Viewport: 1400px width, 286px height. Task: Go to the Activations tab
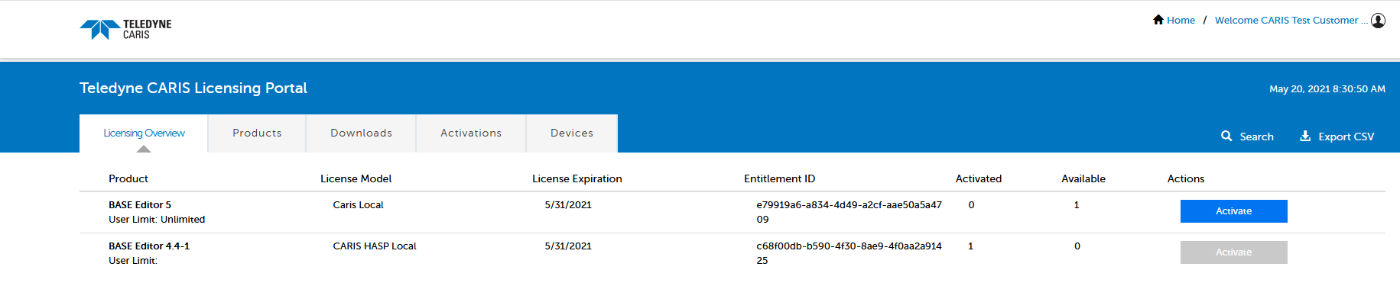pyautogui.click(x=471, y=133)
